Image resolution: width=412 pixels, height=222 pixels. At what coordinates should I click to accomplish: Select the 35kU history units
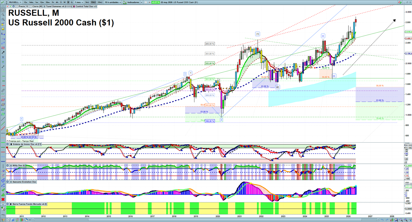click(100, 2)
